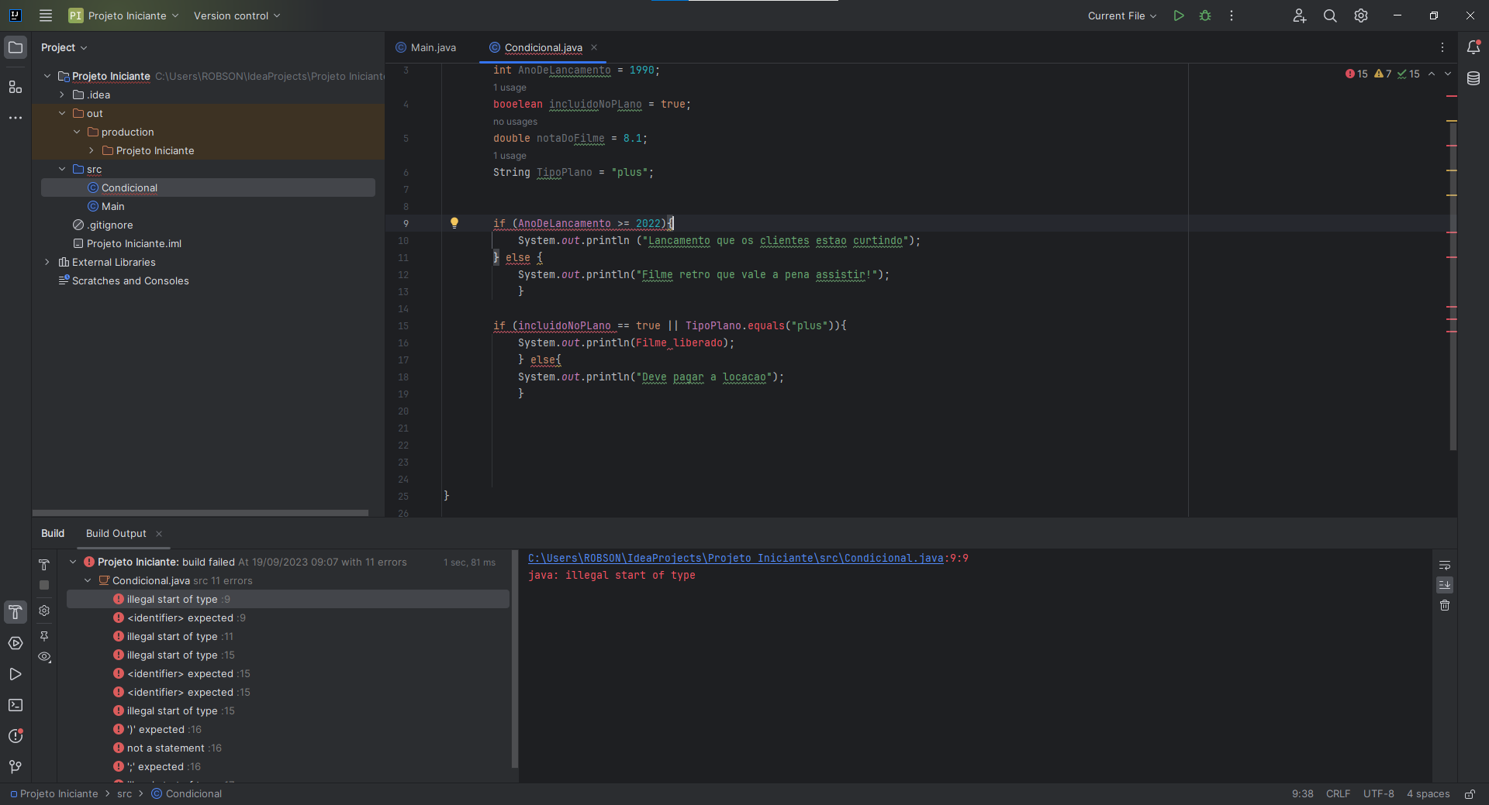Open editor tab options menu

point(1442,47)
